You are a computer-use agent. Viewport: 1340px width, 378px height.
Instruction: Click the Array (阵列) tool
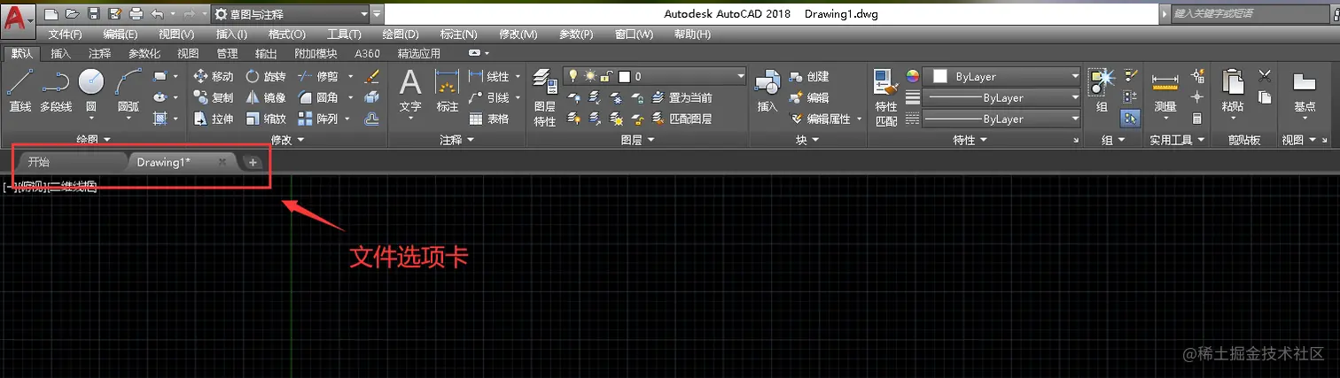[x=318, y=119]
